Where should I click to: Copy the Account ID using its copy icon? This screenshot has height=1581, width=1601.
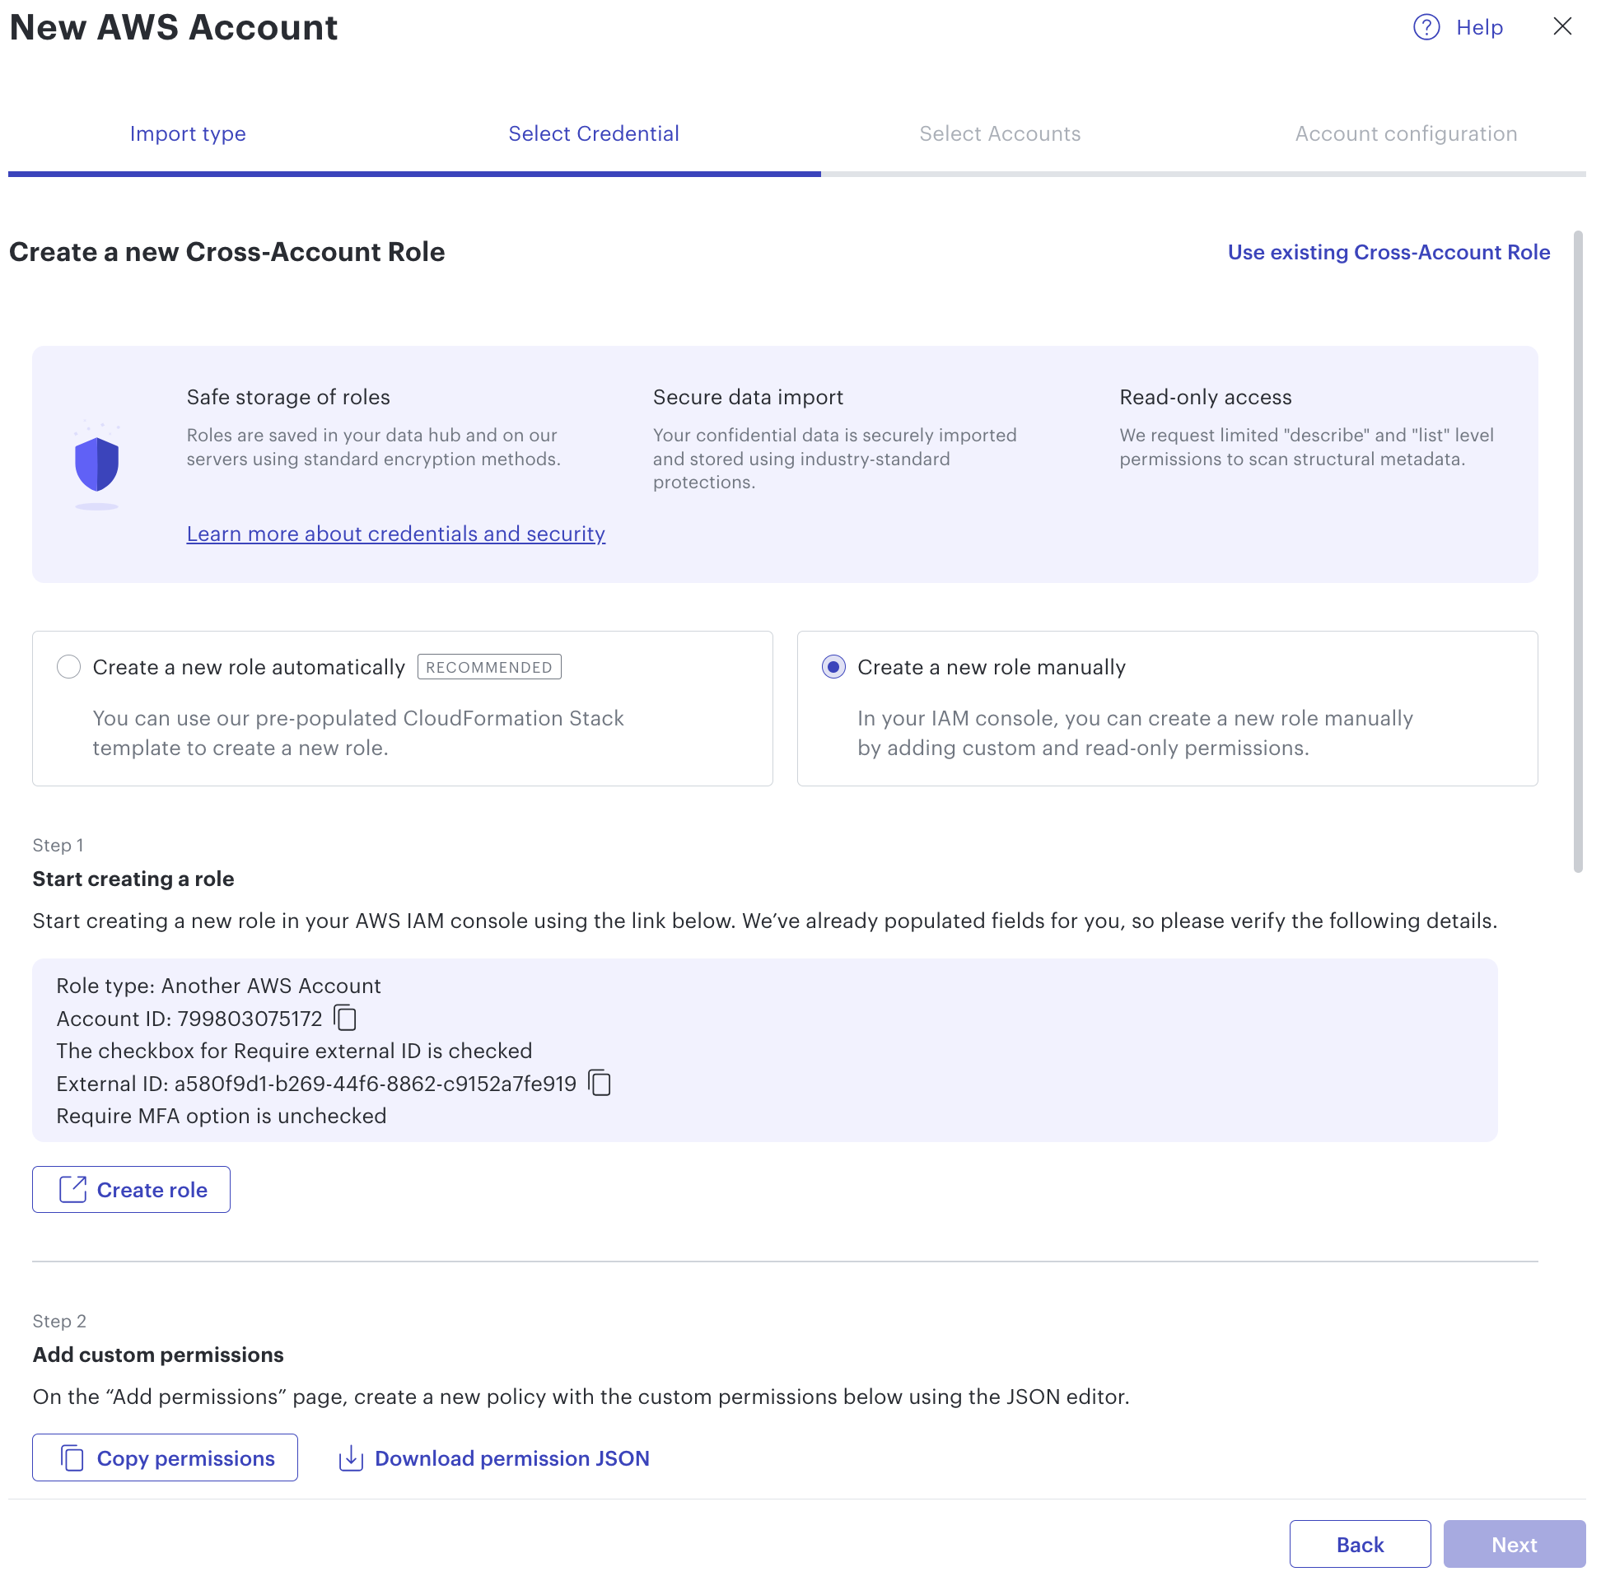coord(345,1019)
